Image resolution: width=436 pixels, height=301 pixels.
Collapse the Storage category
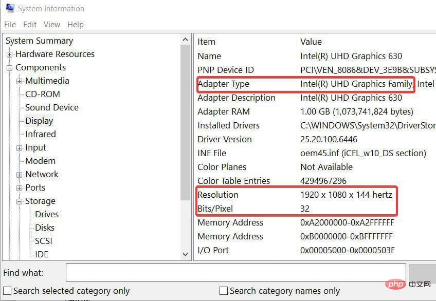coord(20,201)
